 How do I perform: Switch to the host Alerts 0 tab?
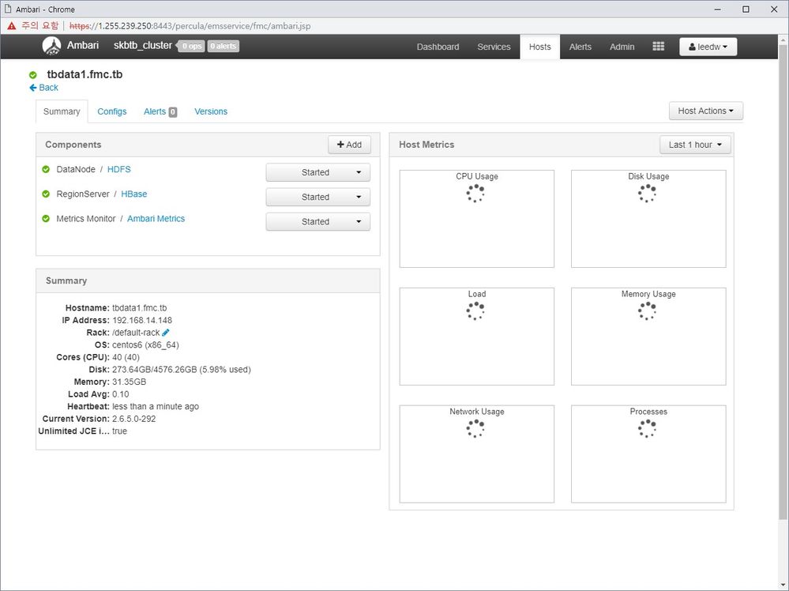click(x=160, y=111)
